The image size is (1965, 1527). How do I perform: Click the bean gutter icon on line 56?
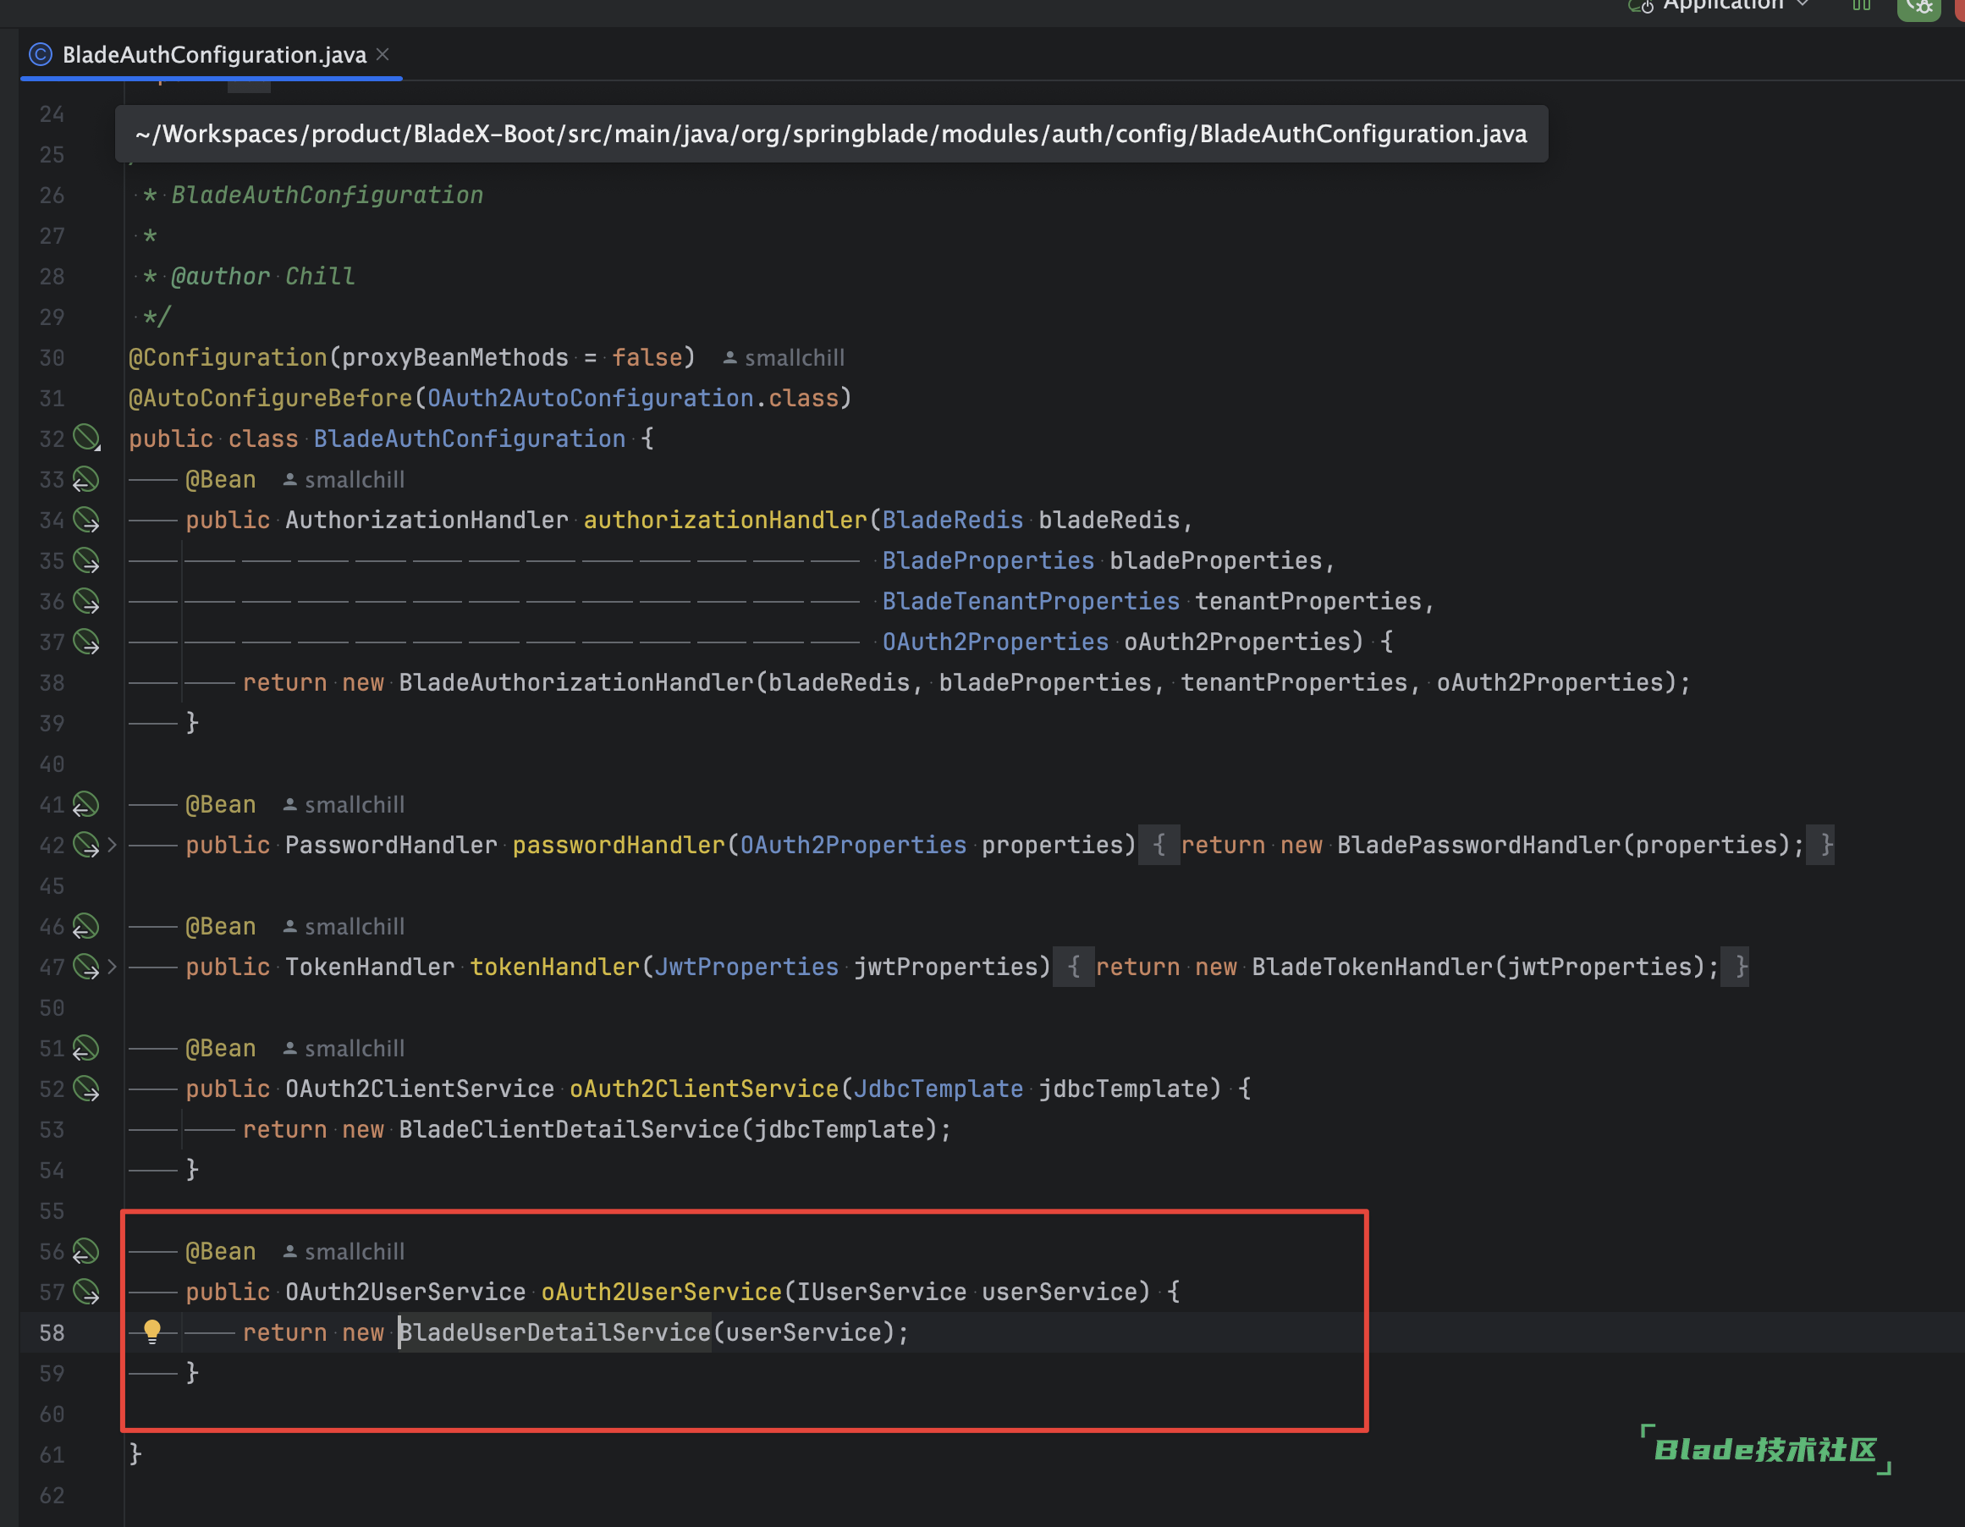coord(85,1252)
